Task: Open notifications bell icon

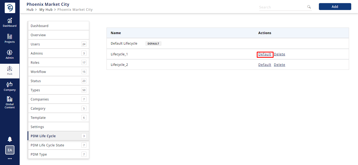Action: (x=10, y=139)
